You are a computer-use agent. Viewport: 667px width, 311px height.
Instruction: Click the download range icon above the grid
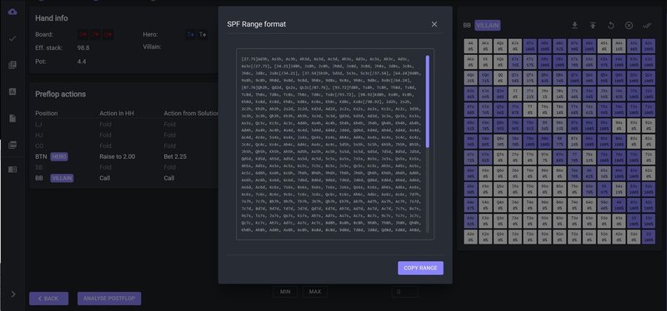click(x=574, y=26)
